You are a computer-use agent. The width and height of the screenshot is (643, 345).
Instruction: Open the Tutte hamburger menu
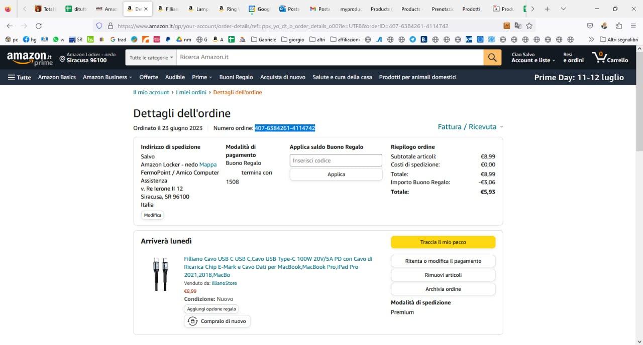[x=19, y=77]
